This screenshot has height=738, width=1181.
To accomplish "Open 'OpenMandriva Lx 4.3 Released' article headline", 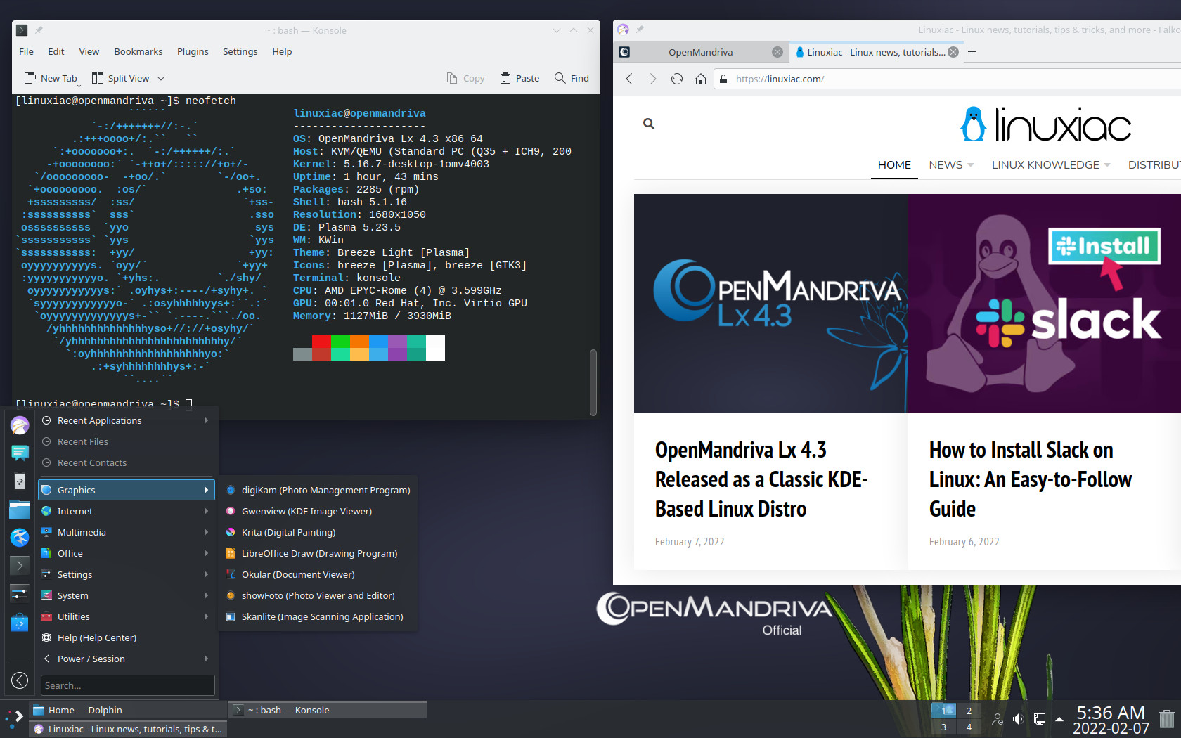I will [761, 479].
